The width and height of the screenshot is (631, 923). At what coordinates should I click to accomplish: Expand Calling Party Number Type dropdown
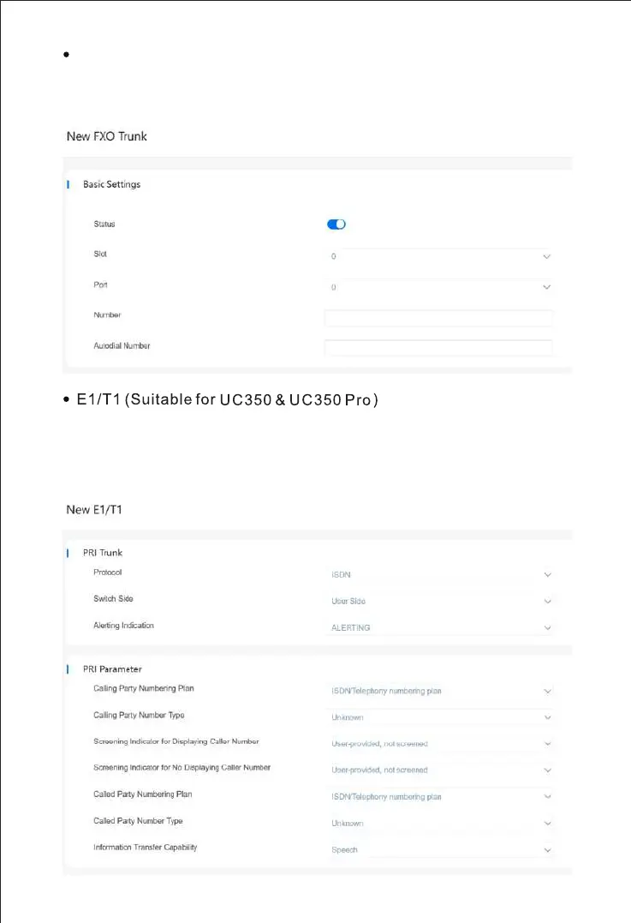click(438, 717)
